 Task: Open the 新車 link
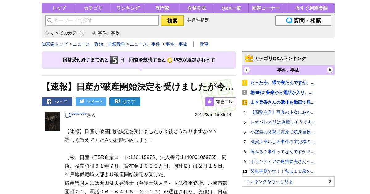point(204,44)
